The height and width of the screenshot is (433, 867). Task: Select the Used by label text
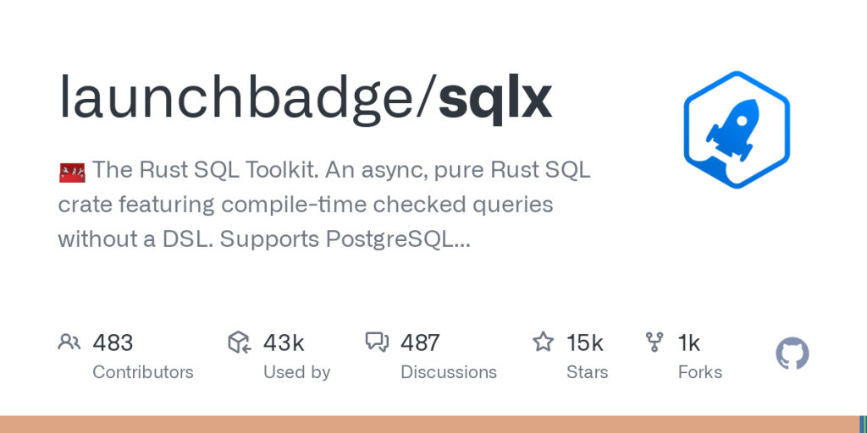tap(296, 372)
